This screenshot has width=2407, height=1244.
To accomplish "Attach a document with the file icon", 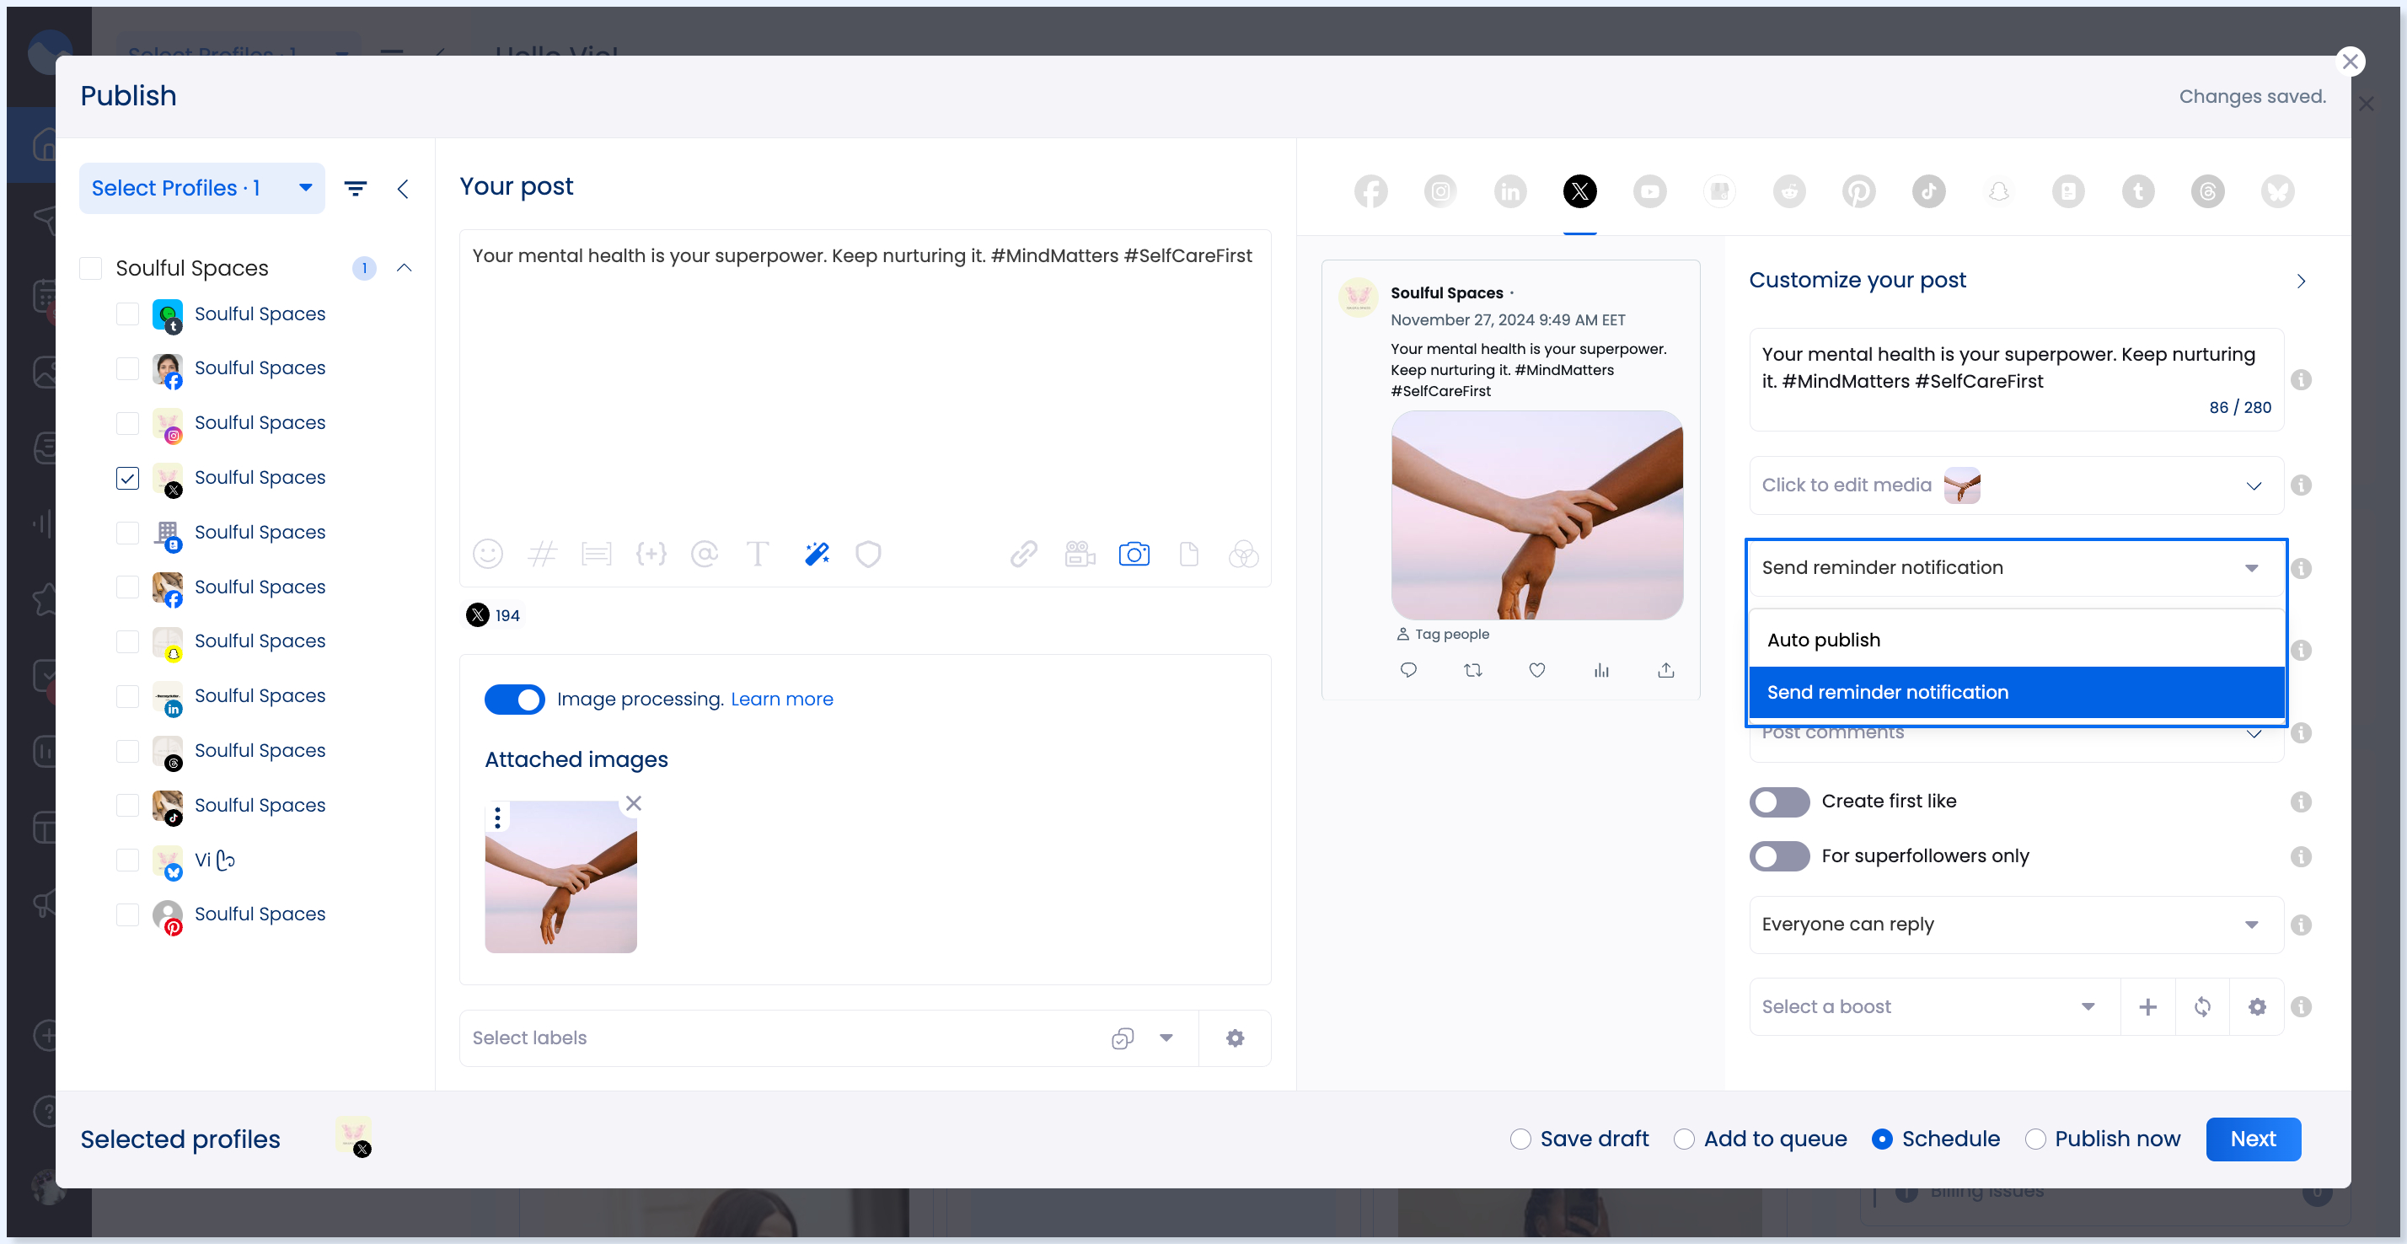I will click(1188, 555).
